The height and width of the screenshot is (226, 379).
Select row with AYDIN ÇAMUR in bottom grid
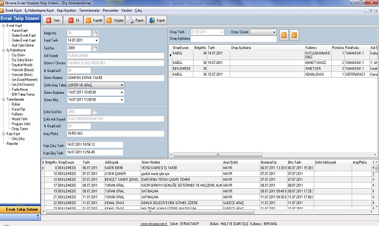(208, 174)
